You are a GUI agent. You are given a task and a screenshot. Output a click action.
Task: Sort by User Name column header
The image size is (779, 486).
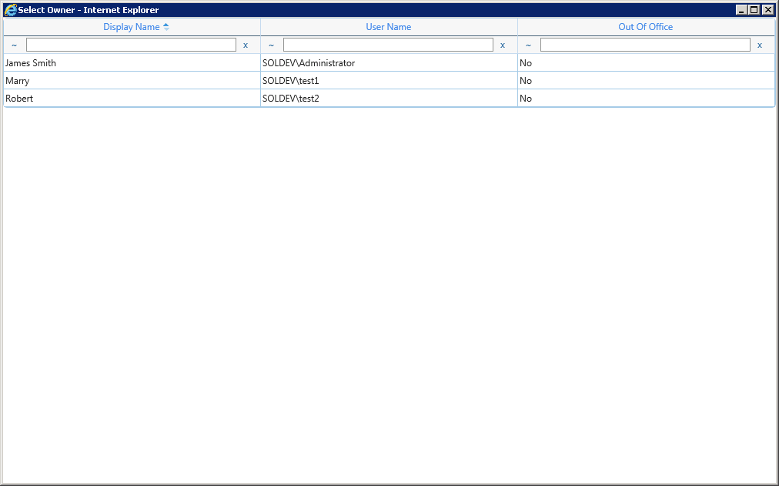coord(389,27)
